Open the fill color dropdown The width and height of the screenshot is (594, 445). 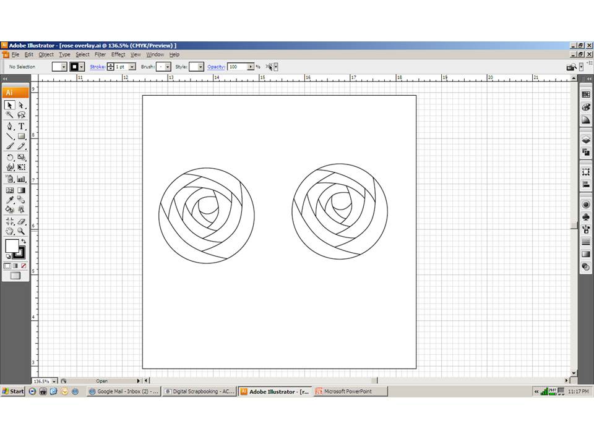(64, 67)
